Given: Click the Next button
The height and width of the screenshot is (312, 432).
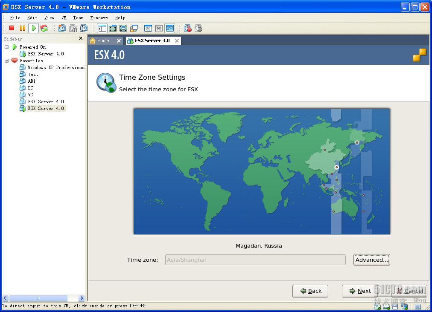Looking at the screenshot, I should coord(360,291).
